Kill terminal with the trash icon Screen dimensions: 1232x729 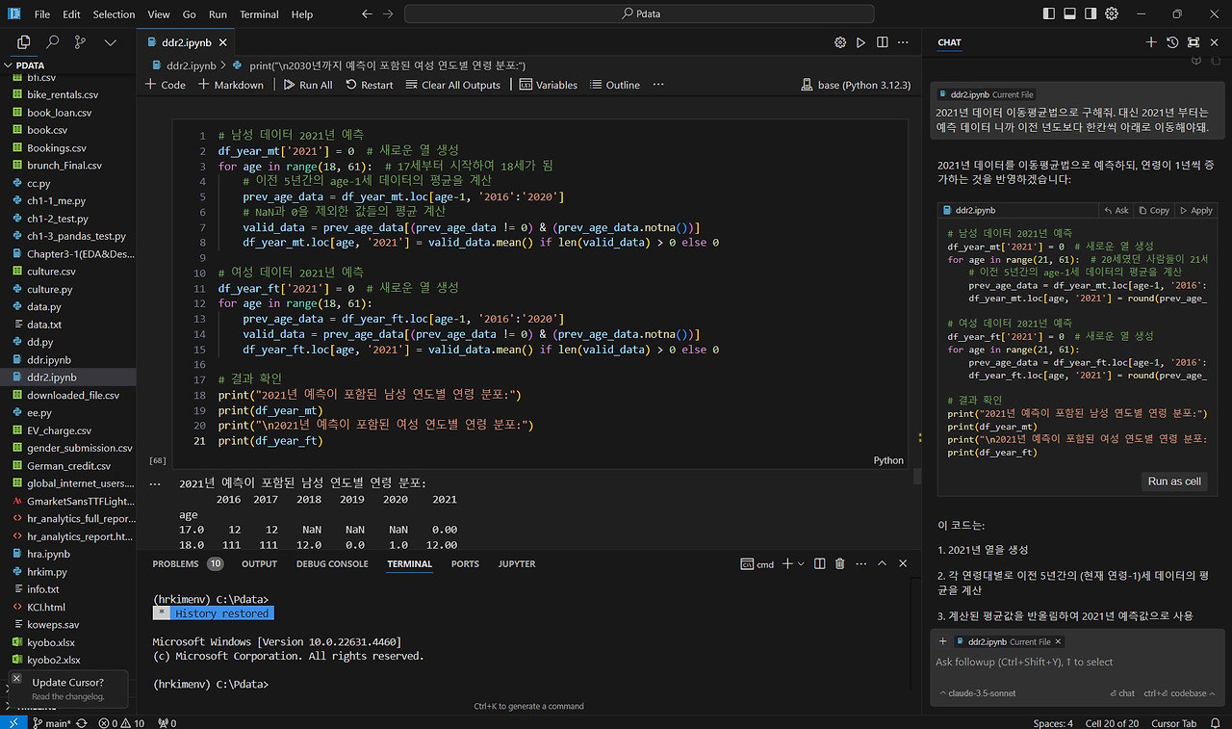point(839,564)
